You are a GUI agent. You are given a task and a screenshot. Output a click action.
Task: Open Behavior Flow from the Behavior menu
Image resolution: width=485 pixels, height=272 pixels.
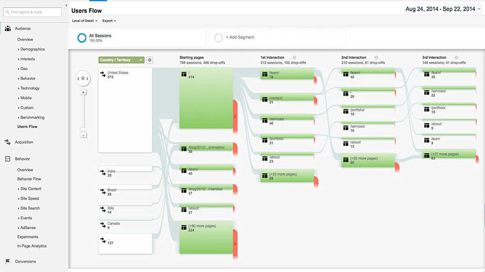(x=29, y=179)
